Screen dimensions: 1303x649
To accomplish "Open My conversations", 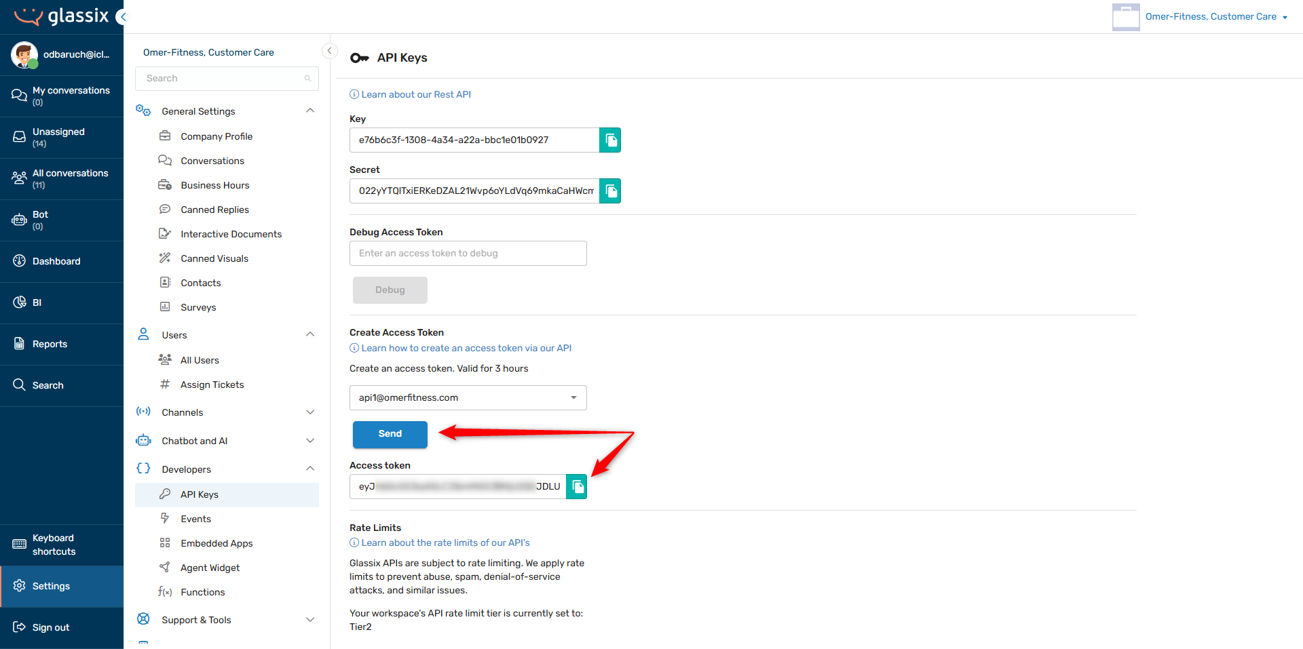I will click(x=62, y=96).
